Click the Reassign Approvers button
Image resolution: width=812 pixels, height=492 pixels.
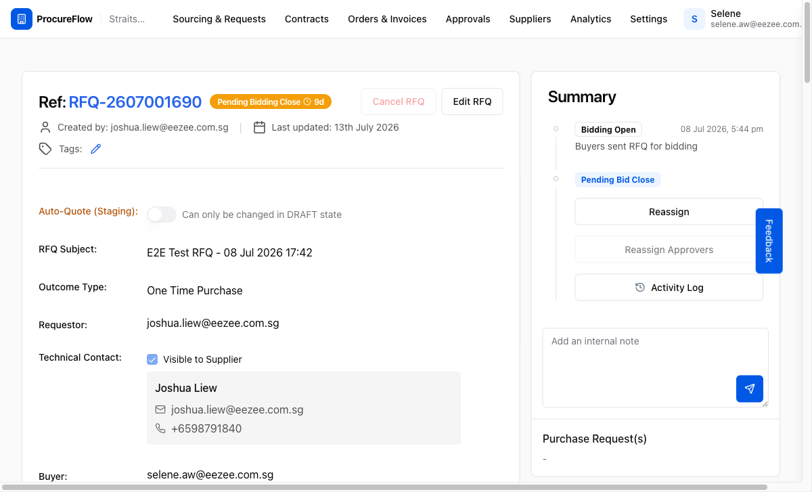tap(669, 250)
